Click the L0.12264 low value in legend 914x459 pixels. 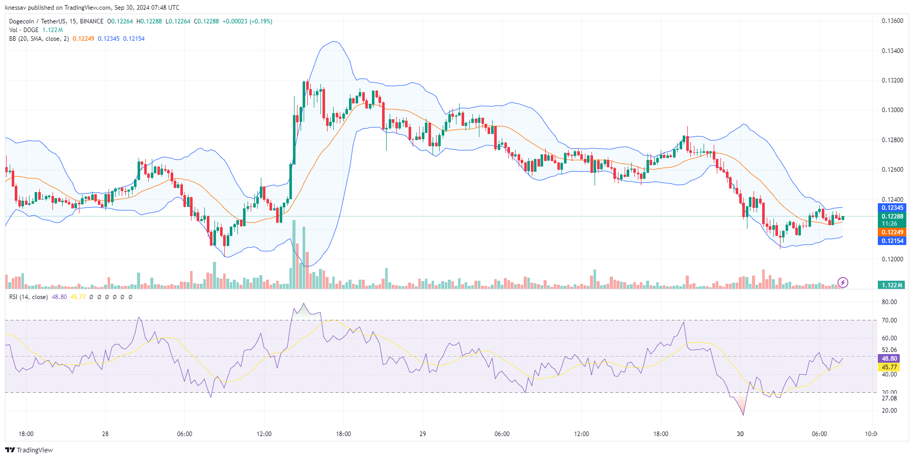pos(178,21)
